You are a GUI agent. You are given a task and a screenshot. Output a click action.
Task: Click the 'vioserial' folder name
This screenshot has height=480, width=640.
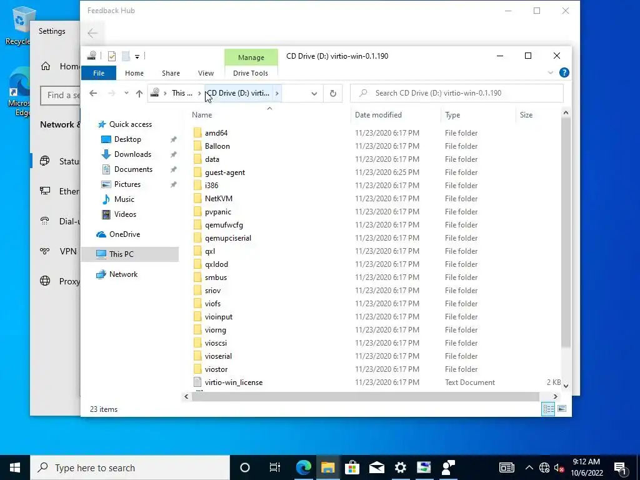pyautogui.click(x=218, y=356)
